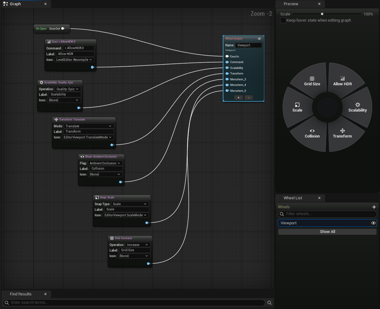Click the Show All button in Wheel List
This screenshot has width=380, height=309.
[327, 231]
